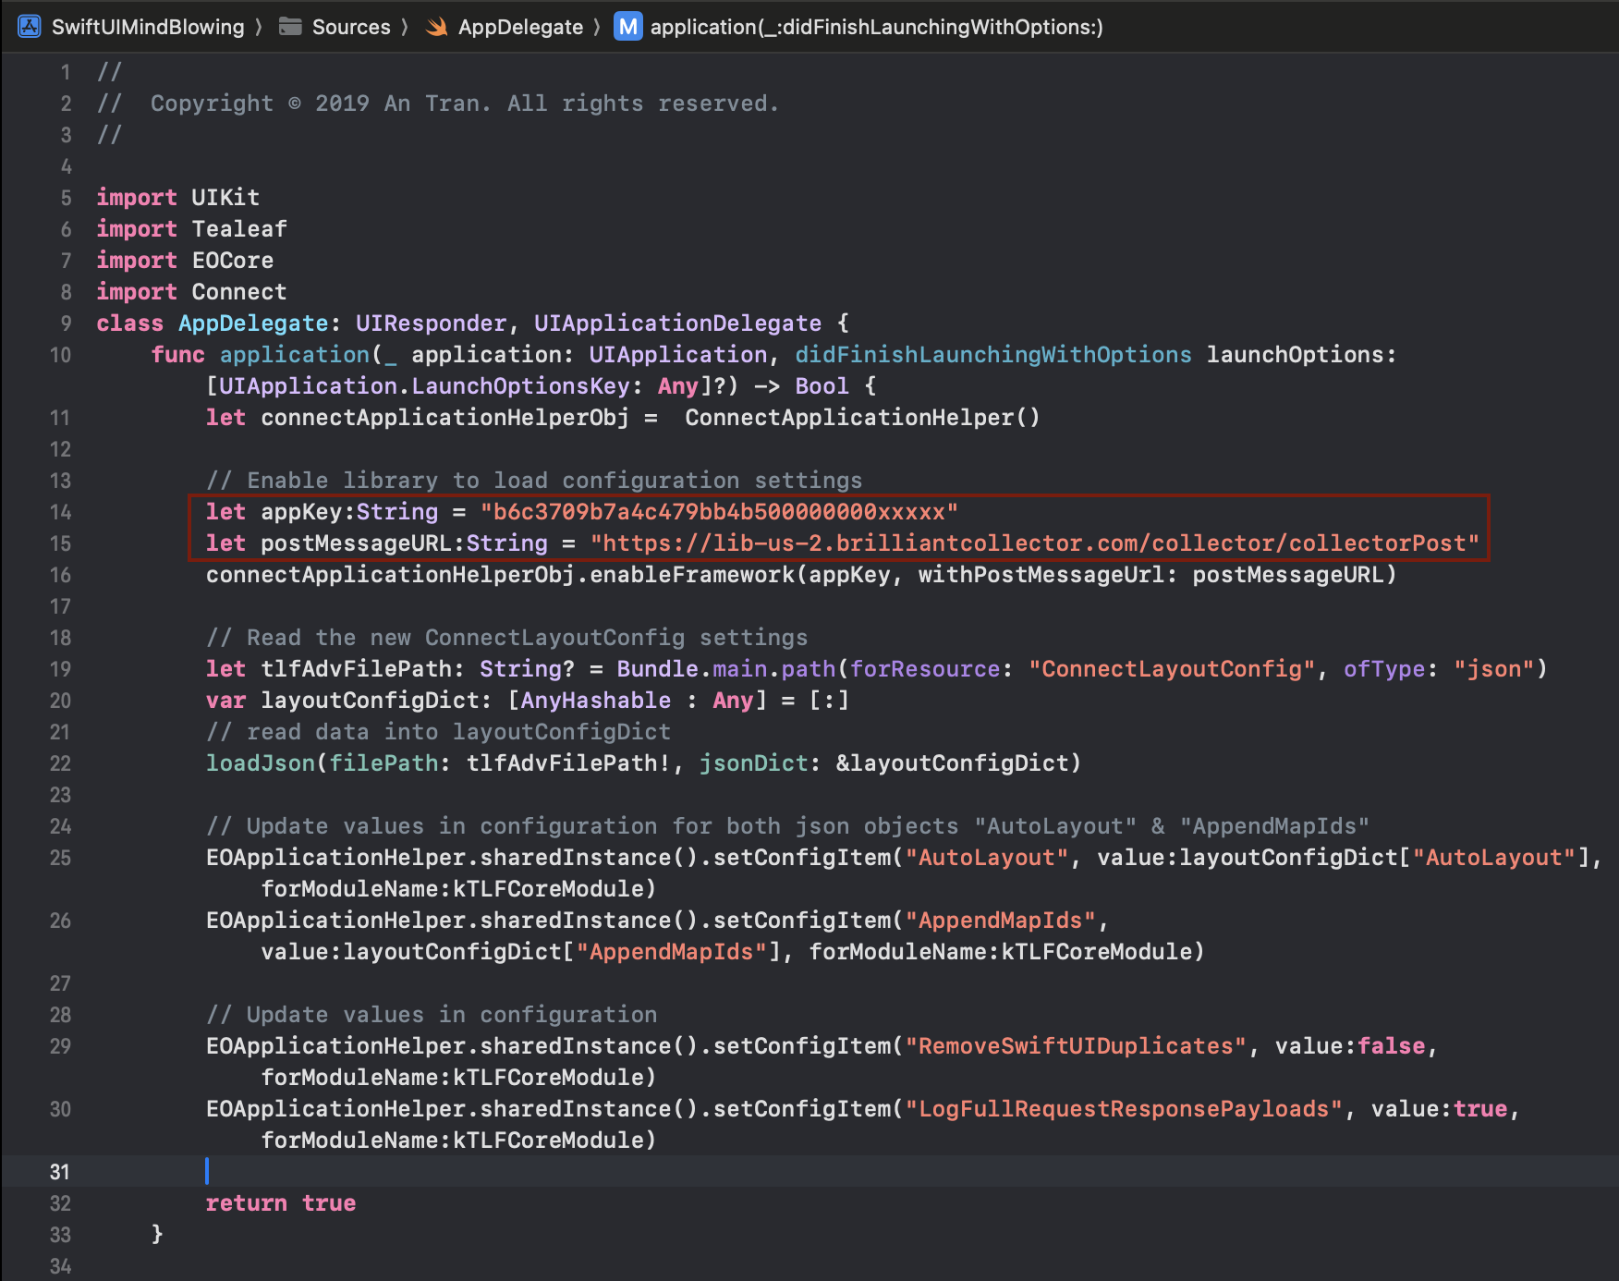Open the SwiftUIMindBlowing breadcrumb item
The width and height of the screenshot is (1619, 1281).
[x=148, y=27]
